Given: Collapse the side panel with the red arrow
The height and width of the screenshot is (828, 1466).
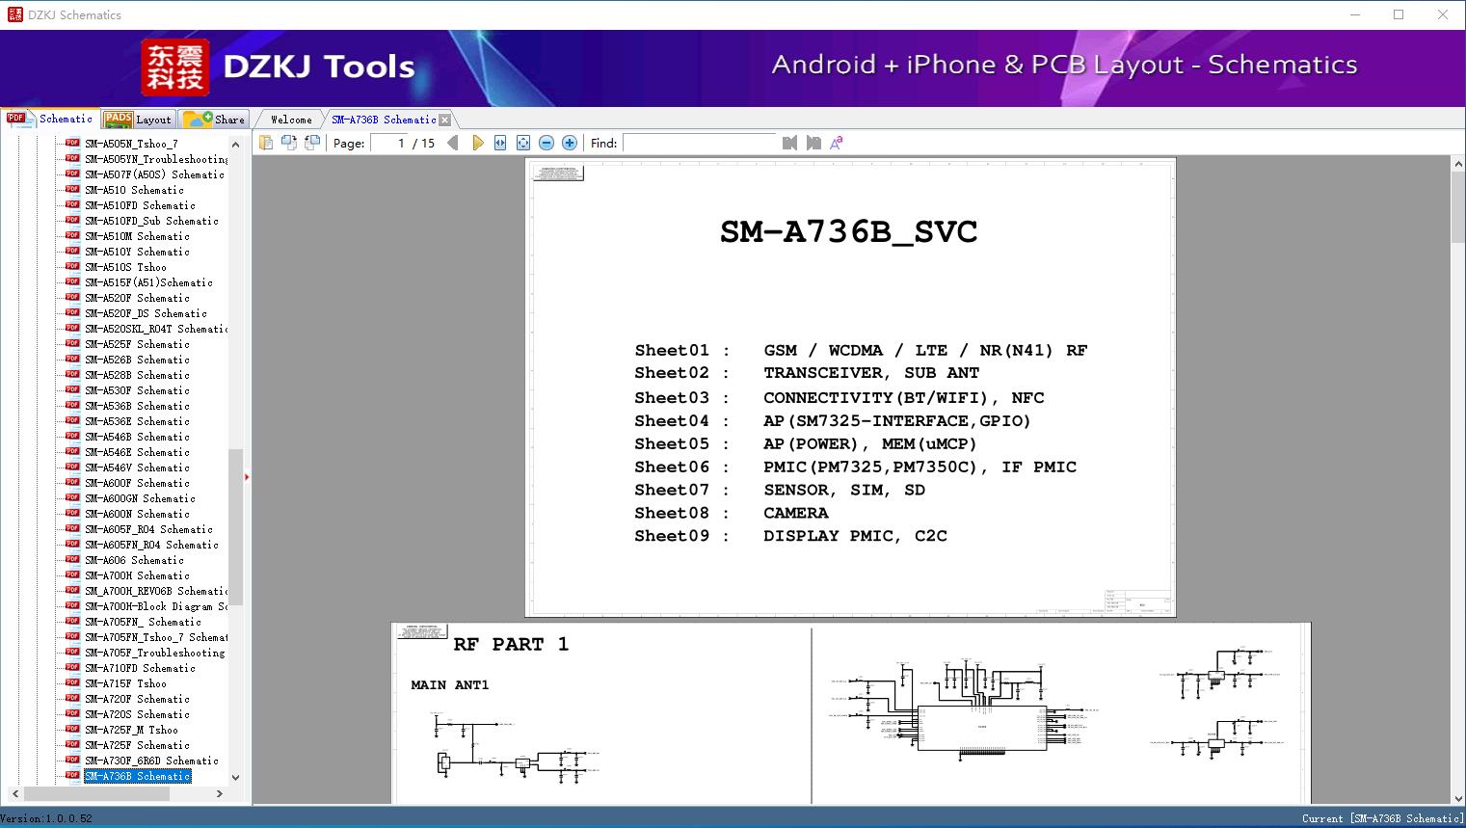Looking at the screenshot, I should [x=247, y=477].
